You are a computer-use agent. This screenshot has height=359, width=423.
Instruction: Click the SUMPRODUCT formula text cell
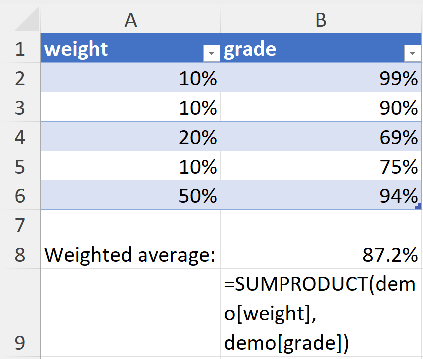point(321,313)
